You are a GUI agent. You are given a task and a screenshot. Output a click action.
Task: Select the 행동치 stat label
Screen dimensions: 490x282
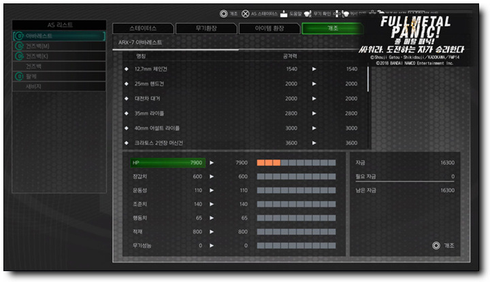tap(140, 218)
